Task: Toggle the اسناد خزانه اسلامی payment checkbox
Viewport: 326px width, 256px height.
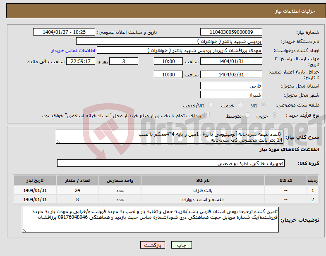Action: pyautogui.click(x=207, y=115)
